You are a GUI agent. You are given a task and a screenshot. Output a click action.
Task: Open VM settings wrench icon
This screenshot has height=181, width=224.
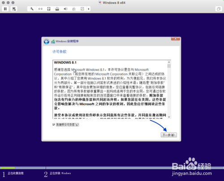click(32, 9)
